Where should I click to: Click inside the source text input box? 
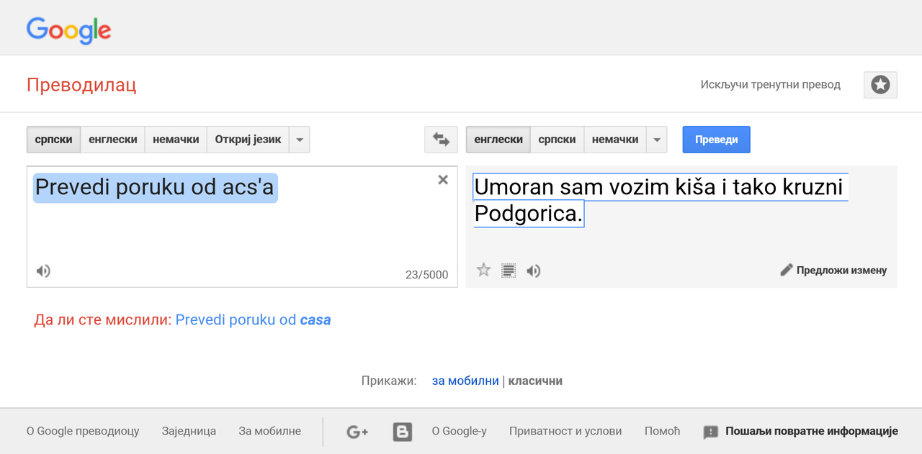(x=242, y=227)
